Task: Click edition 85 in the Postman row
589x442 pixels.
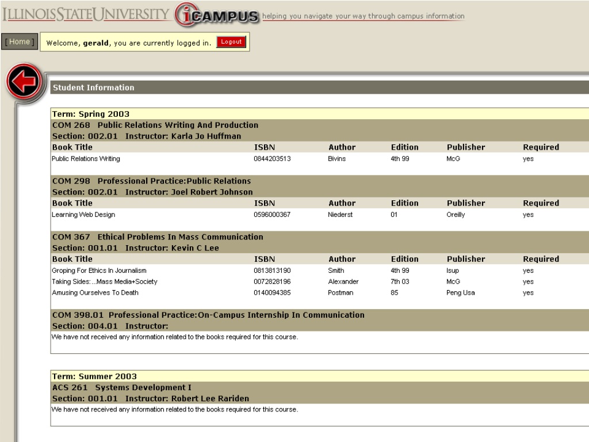Action: 394,293
